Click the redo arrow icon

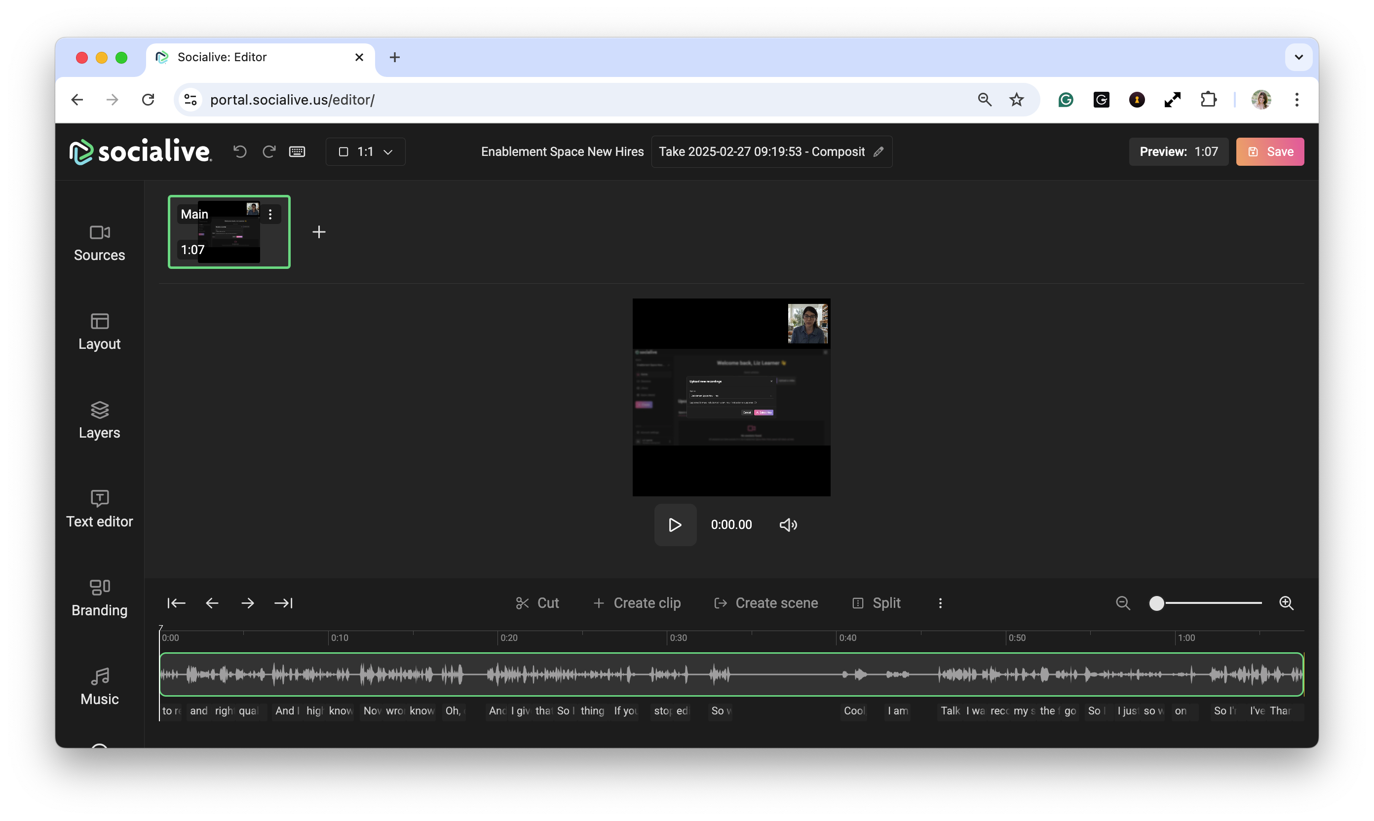[x=269, y=151]
